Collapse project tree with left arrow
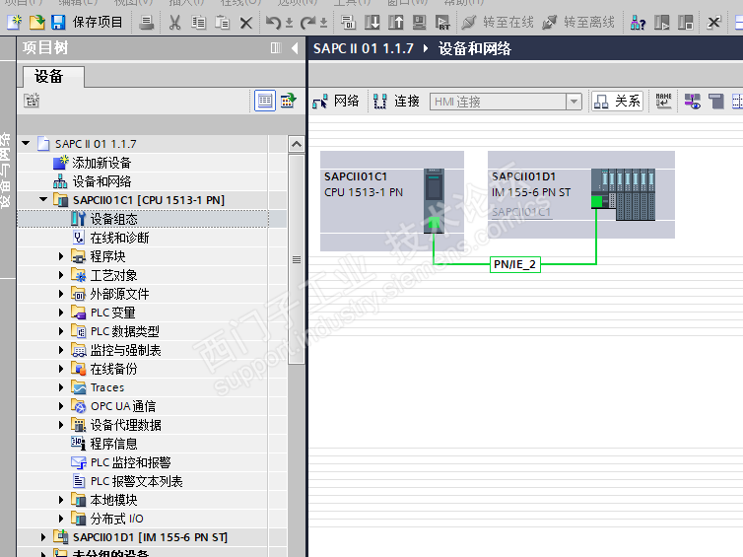 295,48
